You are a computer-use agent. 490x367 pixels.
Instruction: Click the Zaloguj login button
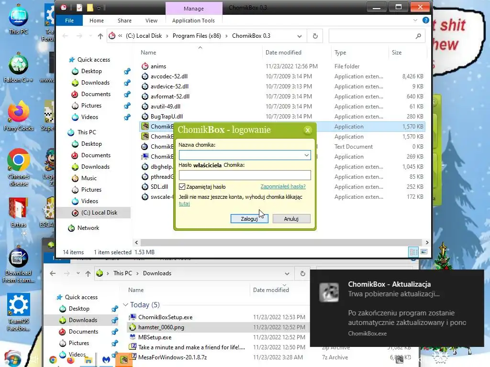[249, 219]
